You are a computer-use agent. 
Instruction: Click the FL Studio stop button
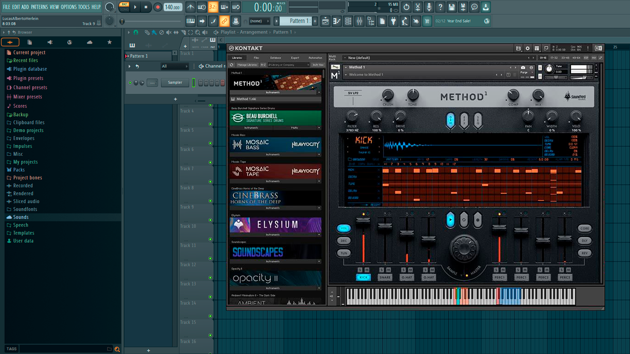[x=146, y=7]
